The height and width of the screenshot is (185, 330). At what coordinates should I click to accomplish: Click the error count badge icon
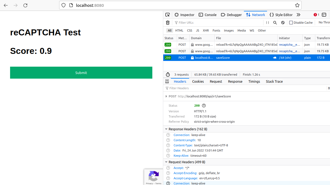point(316,15)
